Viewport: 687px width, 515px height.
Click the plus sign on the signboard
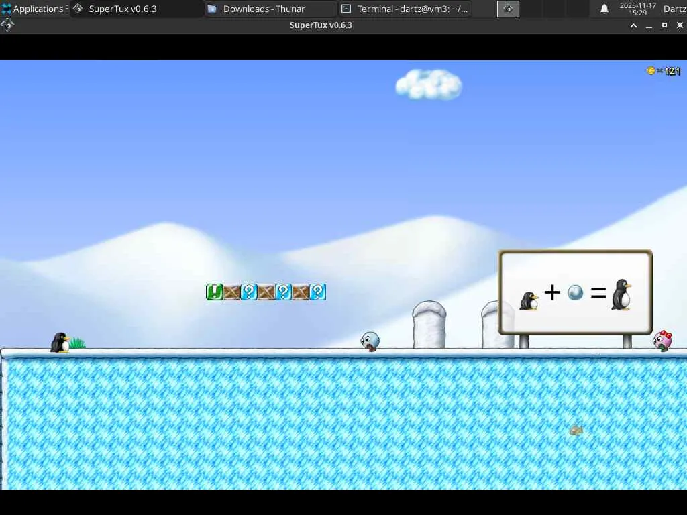pyautogui.click(x=552, y=292)
